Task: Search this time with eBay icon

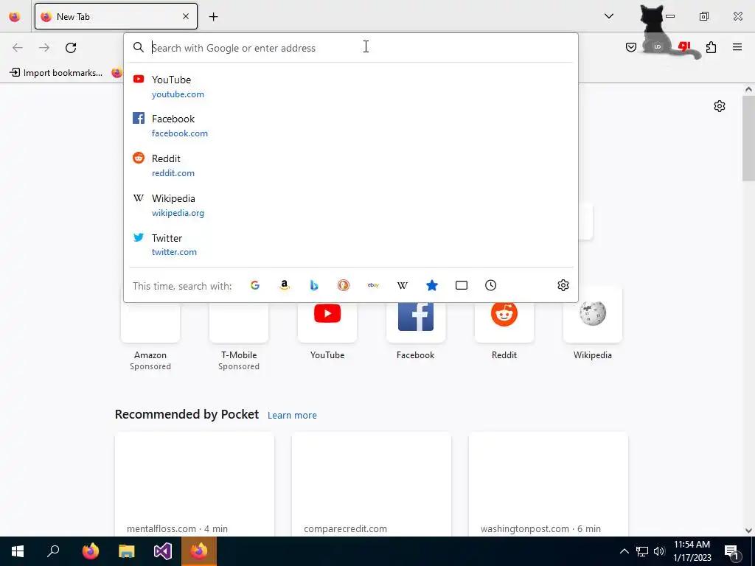Action: pyautogui.click(x=373, y=285)
